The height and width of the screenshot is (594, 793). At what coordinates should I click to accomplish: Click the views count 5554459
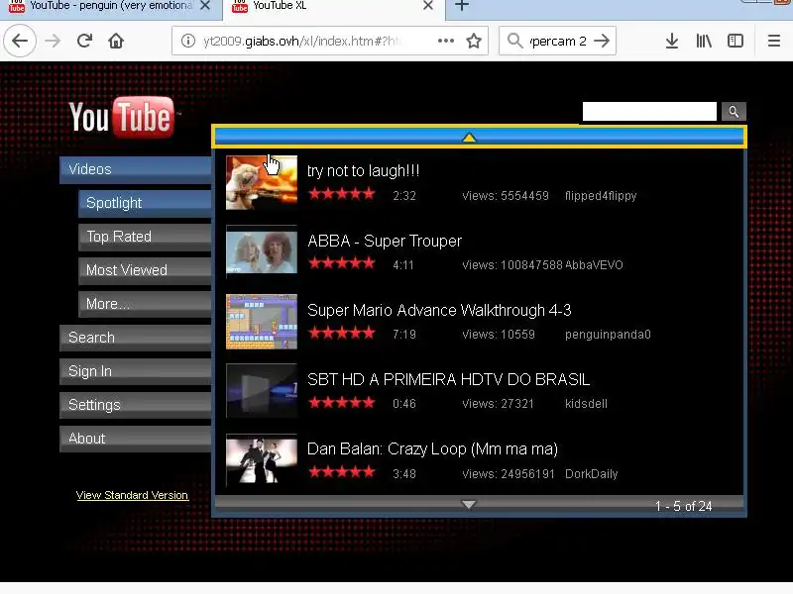point(506,196)
